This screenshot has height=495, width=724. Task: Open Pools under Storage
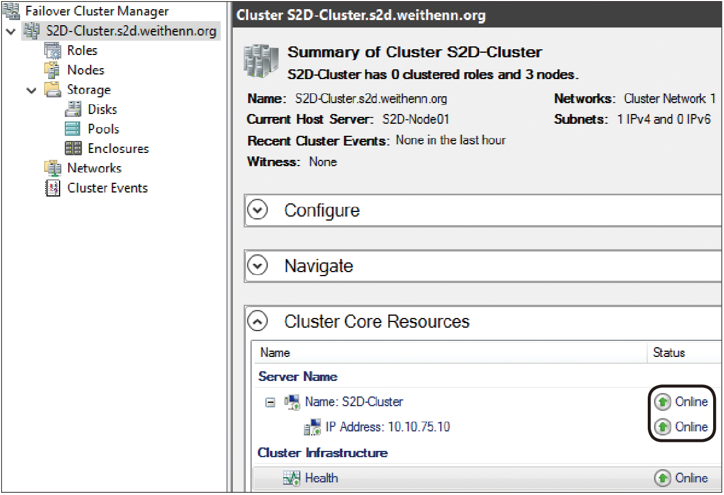103,129
